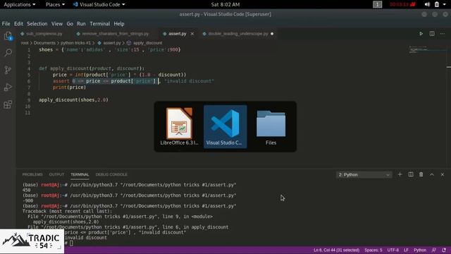Open the feedback icon in status bar
This screenshot has width=451, height=254.
[x=434, y=250]
